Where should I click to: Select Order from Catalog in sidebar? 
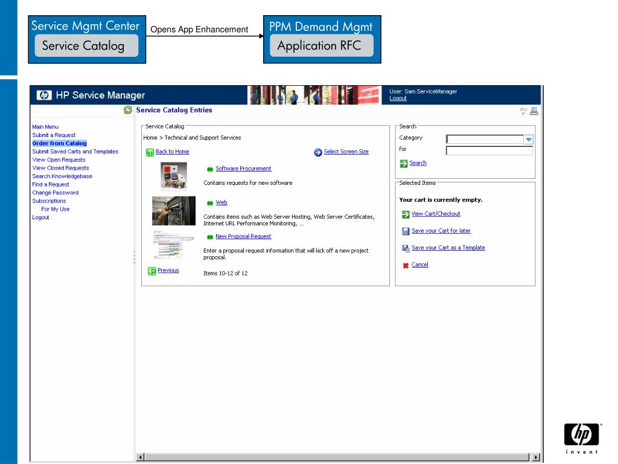point(60,144)
